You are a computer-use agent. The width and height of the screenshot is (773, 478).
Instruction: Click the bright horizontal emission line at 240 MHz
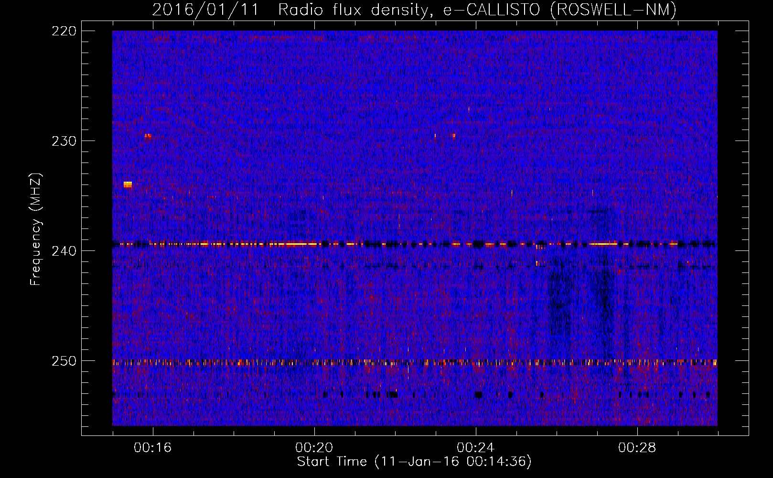click(x=415, y=244)
